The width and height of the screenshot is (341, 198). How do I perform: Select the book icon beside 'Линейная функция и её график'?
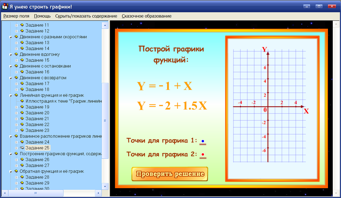click(16, 95)
